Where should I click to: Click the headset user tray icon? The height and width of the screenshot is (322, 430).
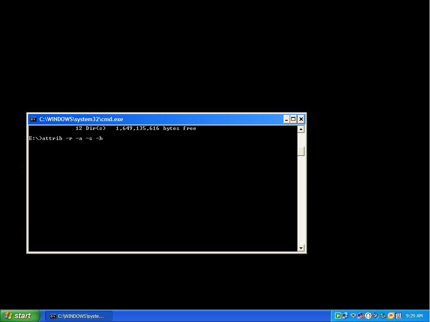368,316
